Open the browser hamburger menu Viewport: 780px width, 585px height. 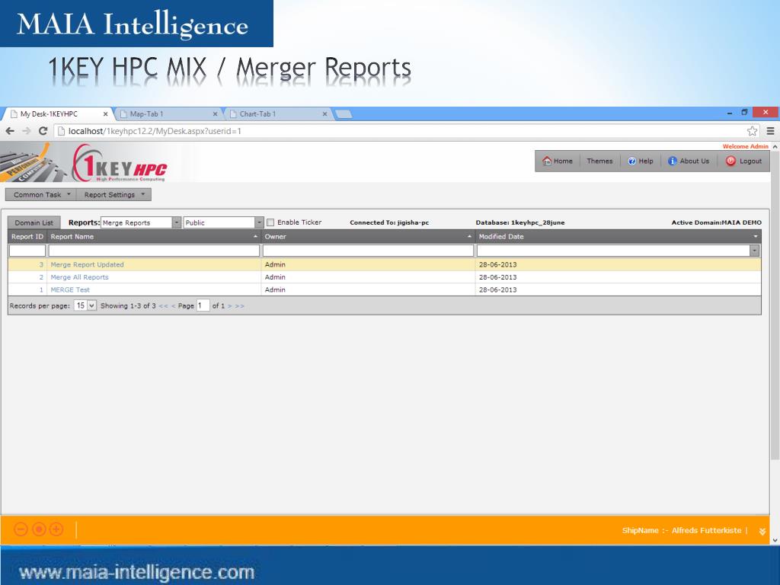pos(770,131)
